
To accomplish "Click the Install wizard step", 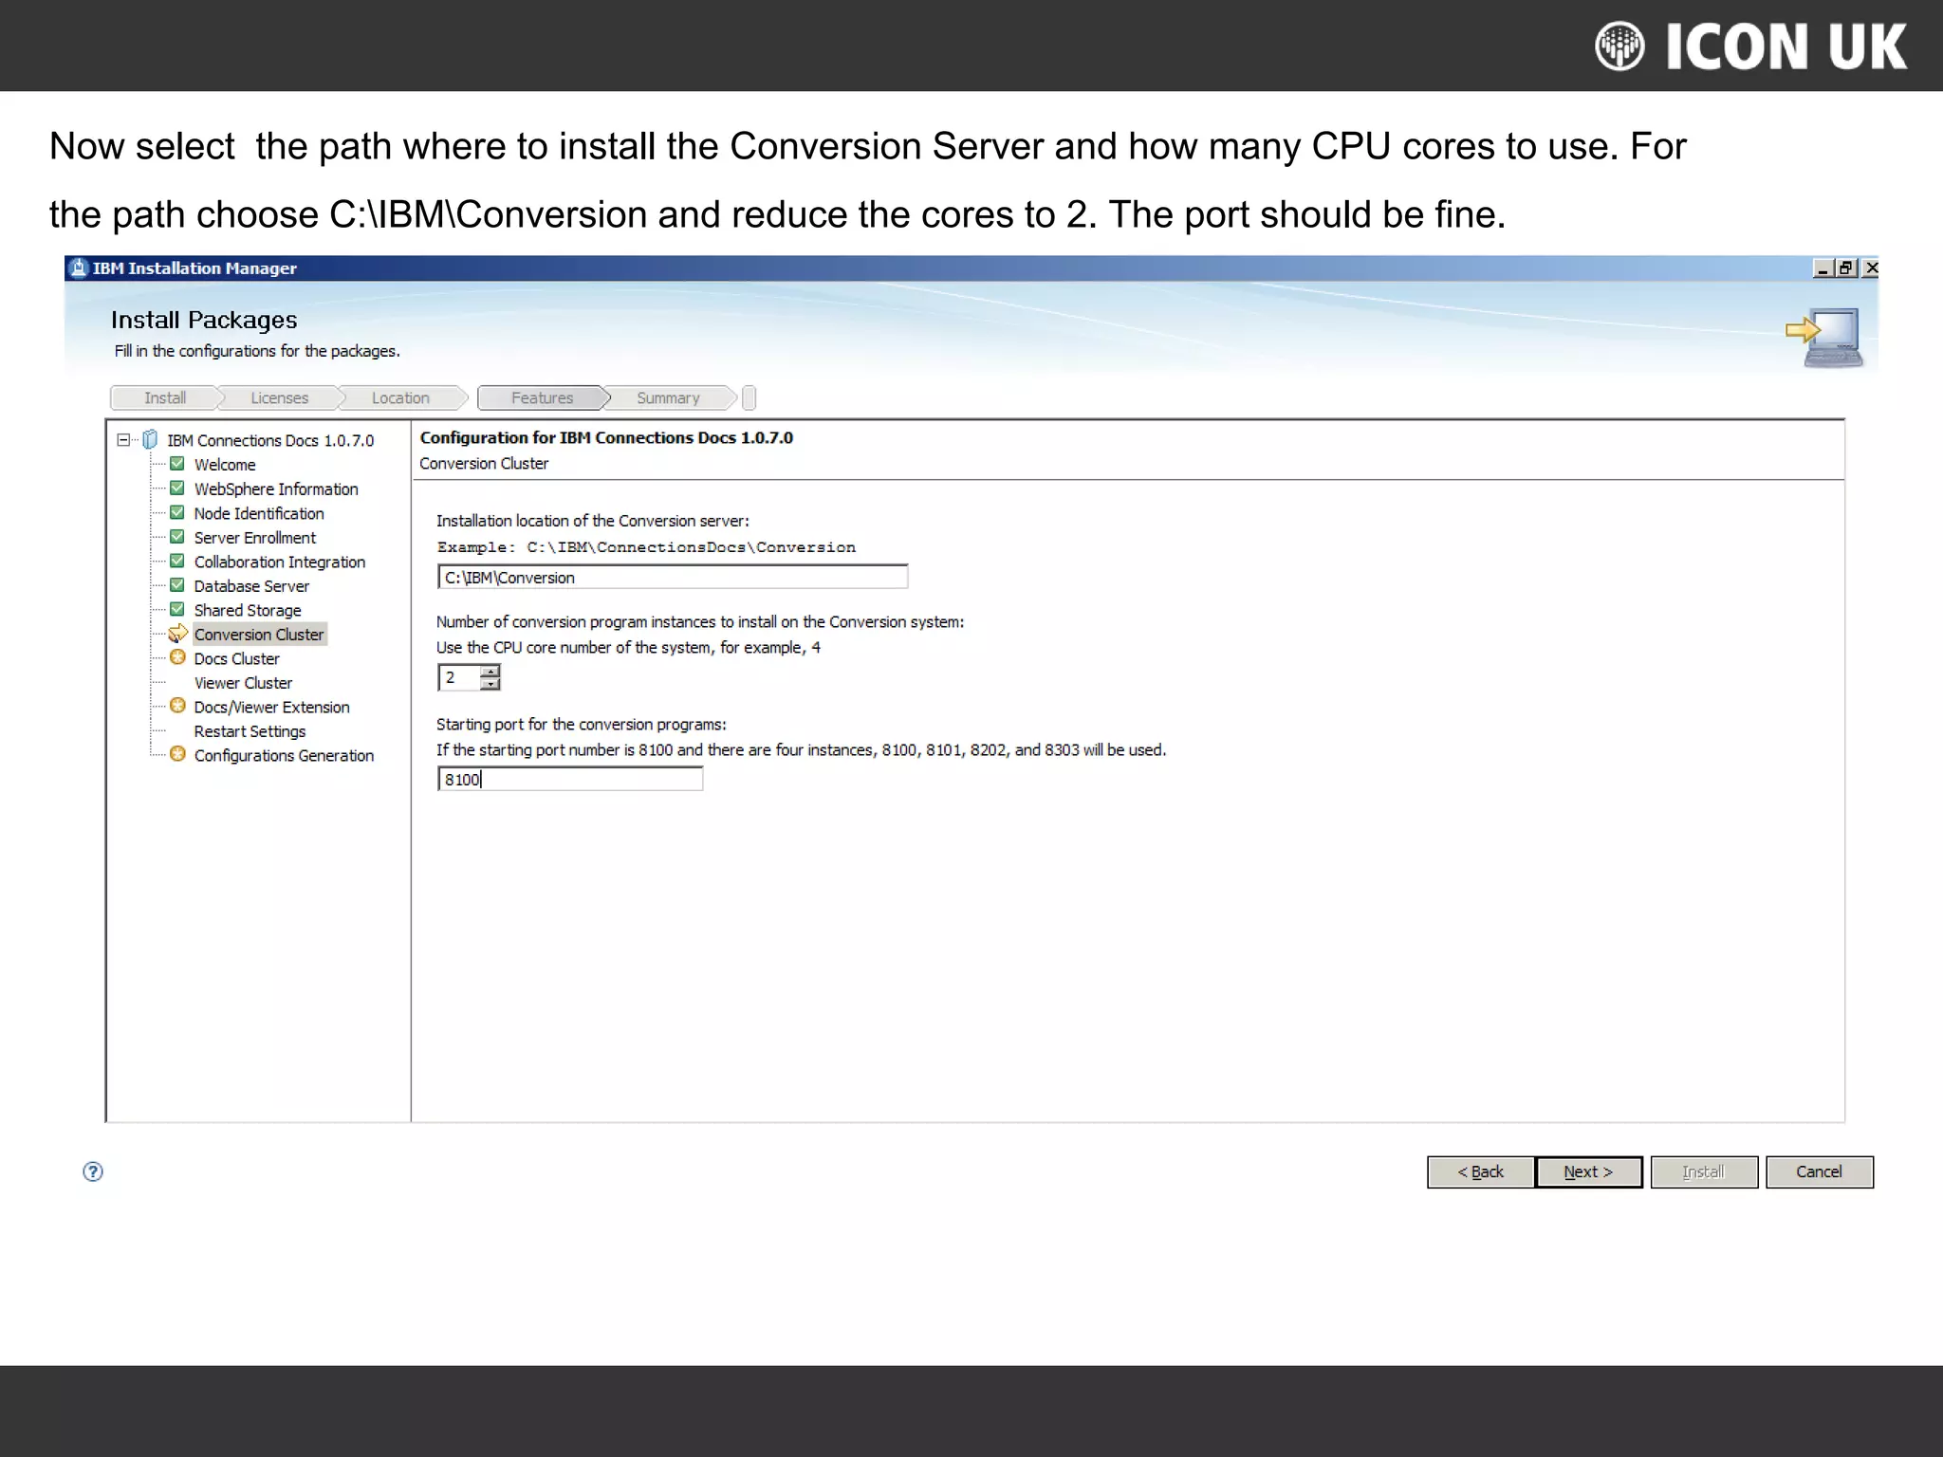I will pyautogui.click(x=165, y=398).
